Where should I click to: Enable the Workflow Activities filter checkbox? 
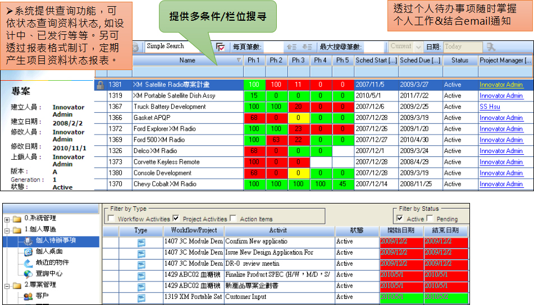112,219
